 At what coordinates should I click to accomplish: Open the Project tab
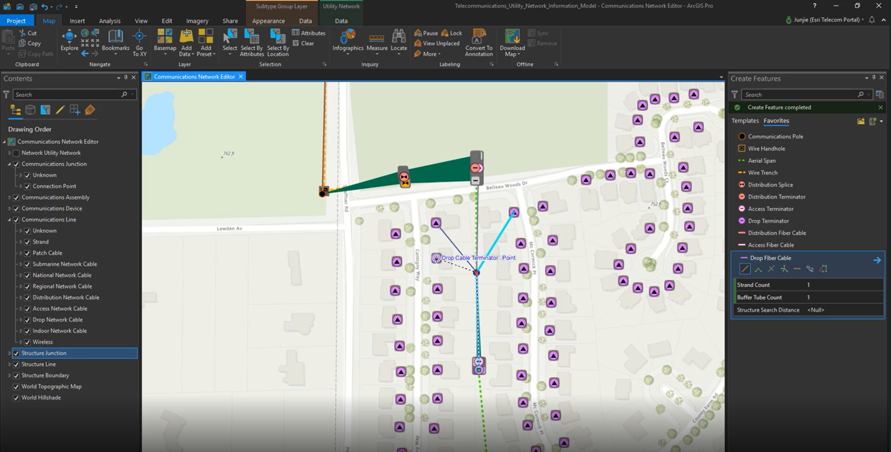[x=16, y=21]
